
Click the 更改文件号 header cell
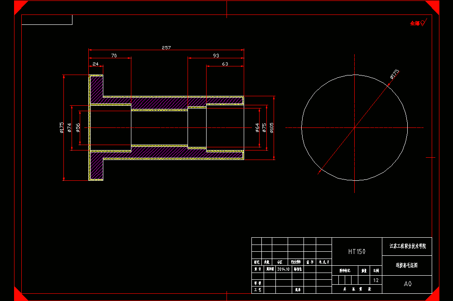pyautogui.click(x=296, y=262)
